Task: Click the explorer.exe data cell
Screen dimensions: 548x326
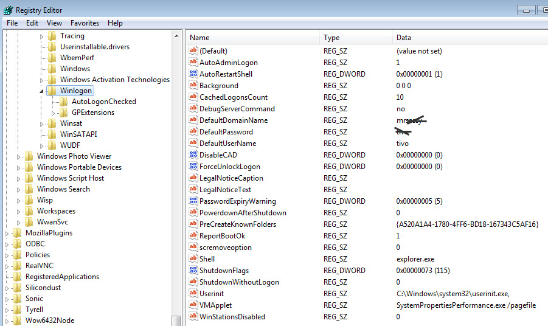Action: point(415,259)
